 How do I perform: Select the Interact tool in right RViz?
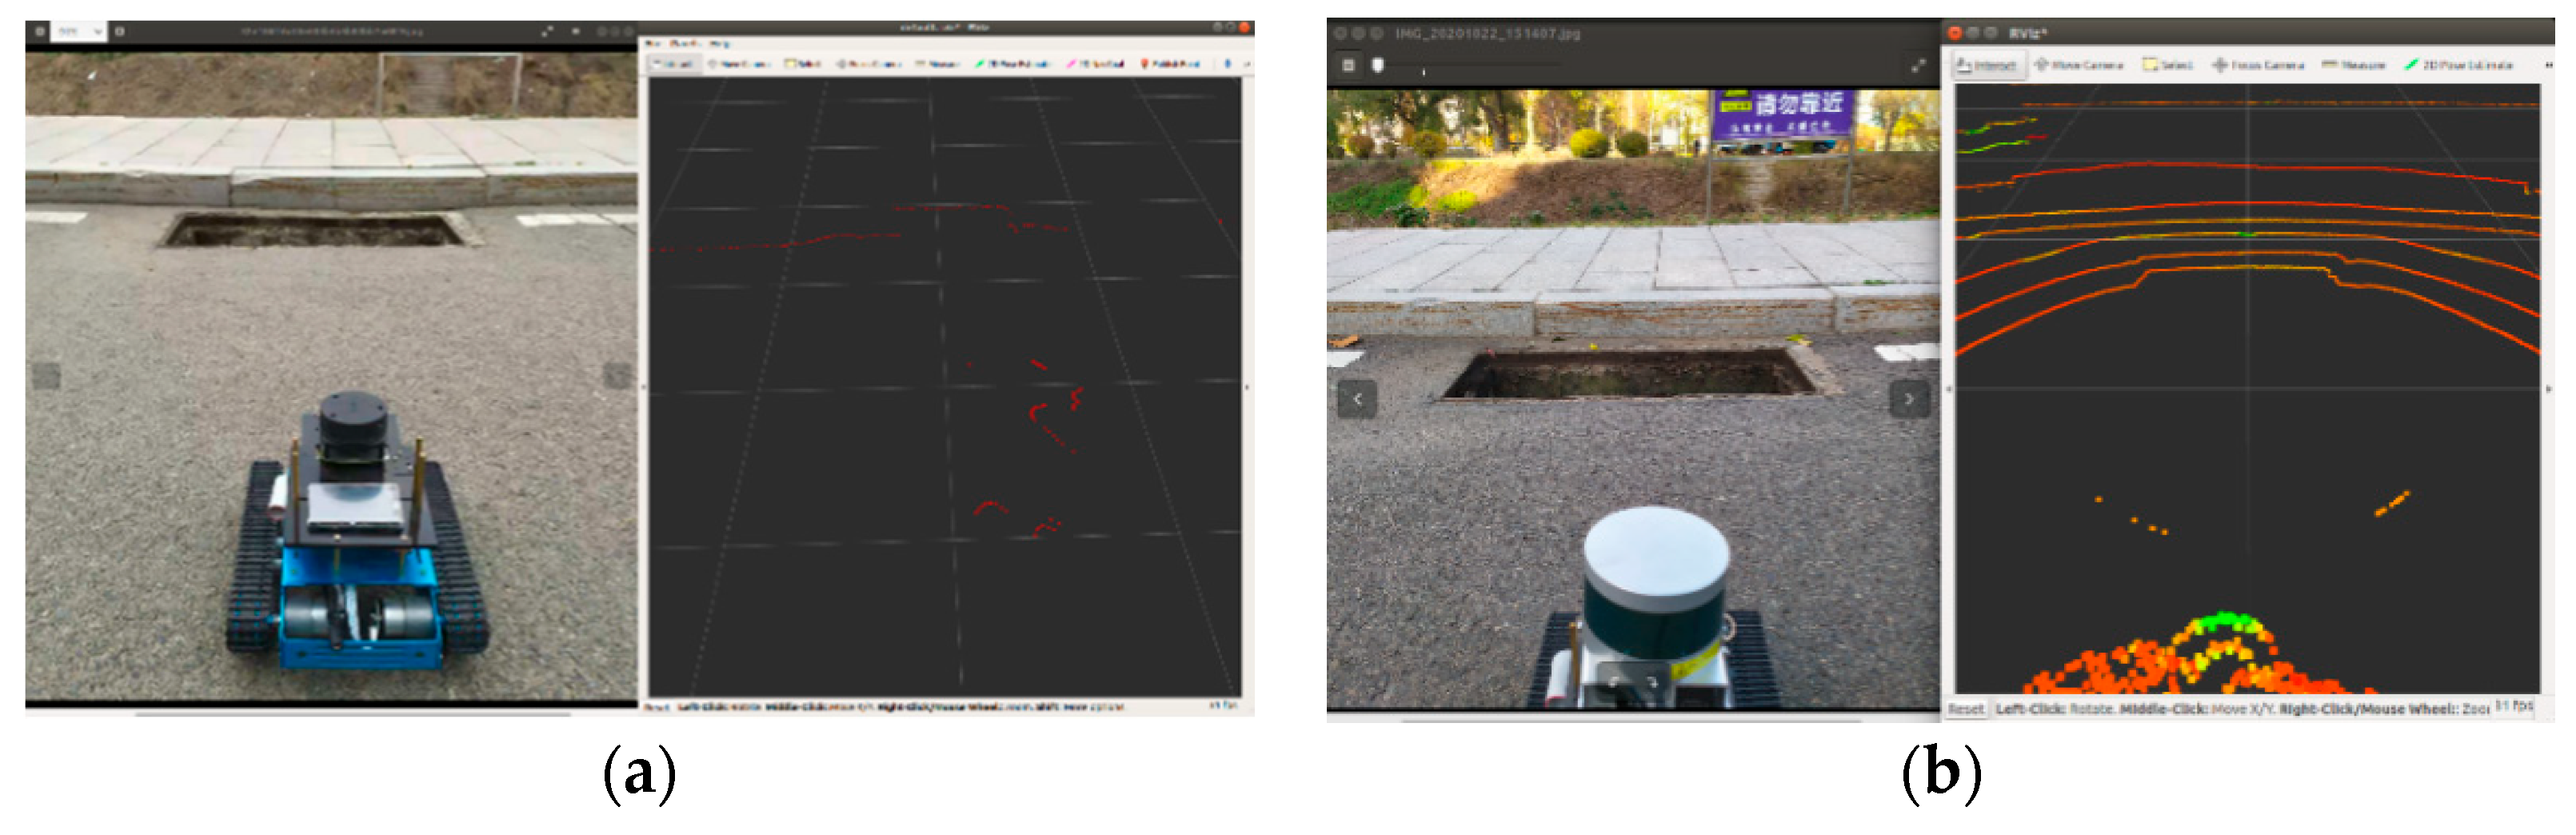(1987, 65)
